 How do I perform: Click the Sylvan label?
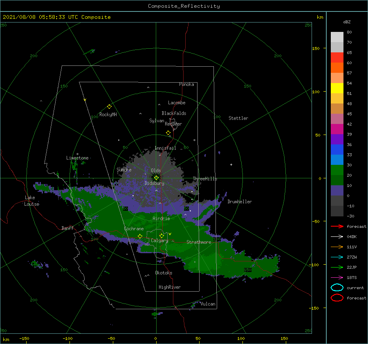pyautogui.click(x=157, y=121)
